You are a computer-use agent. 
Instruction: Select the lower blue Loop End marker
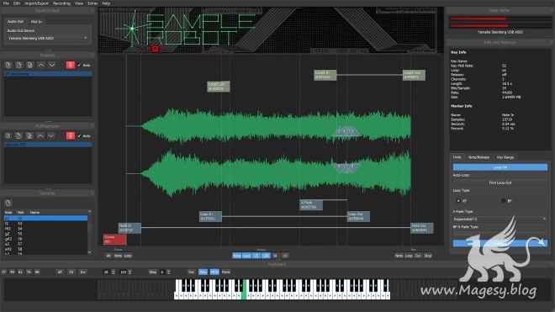click(x=358, y=216)
